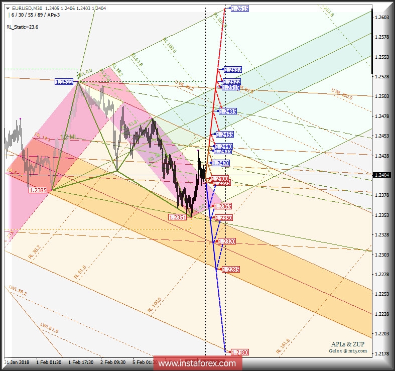The width and height of the screenshot is (395, 371).
Task: Click the orange RL 100.0 label at lower center
Action: coord(155,305)
